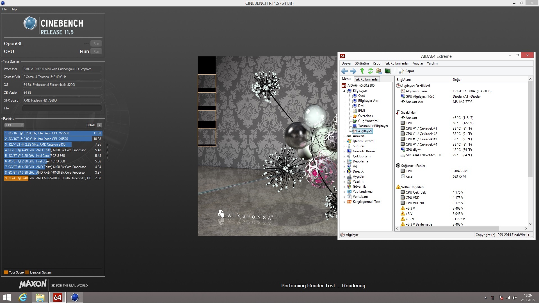Image resolution: width=539 pixels, height=303 pixels.
Task: Open the CPU ranking dropdown
Action: (14, 125)
